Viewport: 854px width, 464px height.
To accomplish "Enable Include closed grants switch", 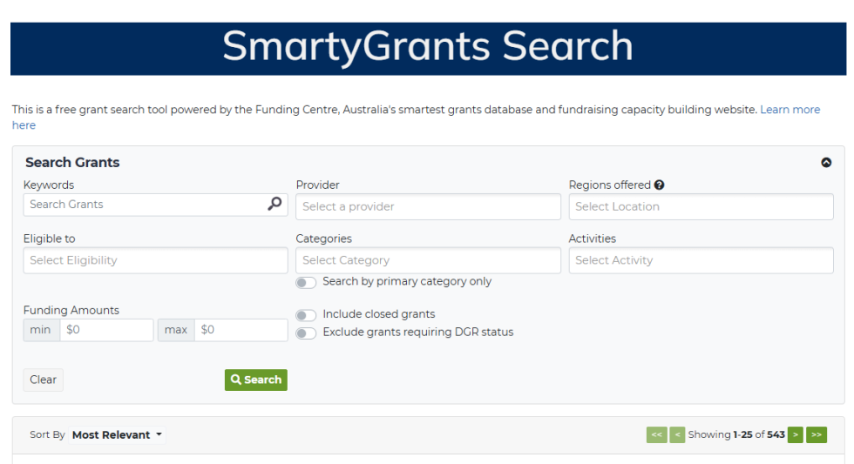I will tap(306, 315).
